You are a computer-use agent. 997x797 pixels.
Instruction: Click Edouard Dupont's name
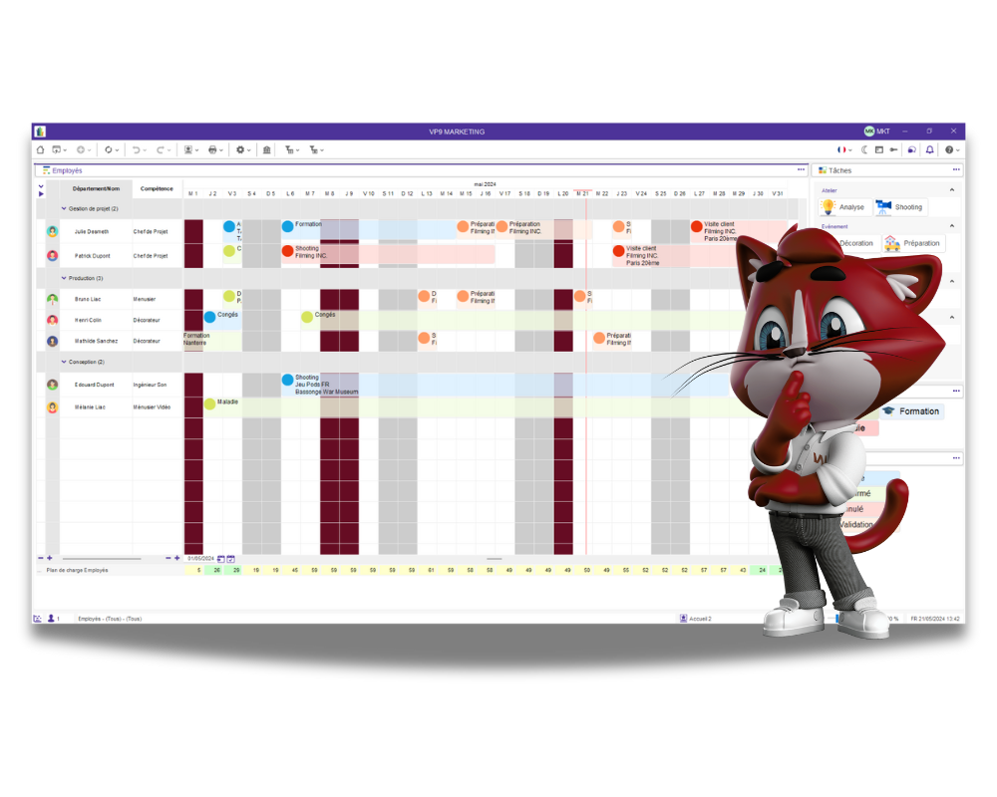point(94,385)
